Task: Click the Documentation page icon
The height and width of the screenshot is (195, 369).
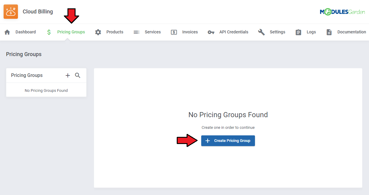Action: click(x=329, y=32)
